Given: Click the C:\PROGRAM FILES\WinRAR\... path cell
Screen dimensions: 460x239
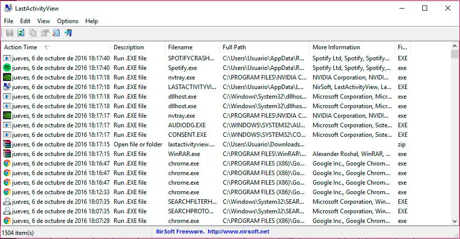Looking at the screenshot, I should [264, 153].
